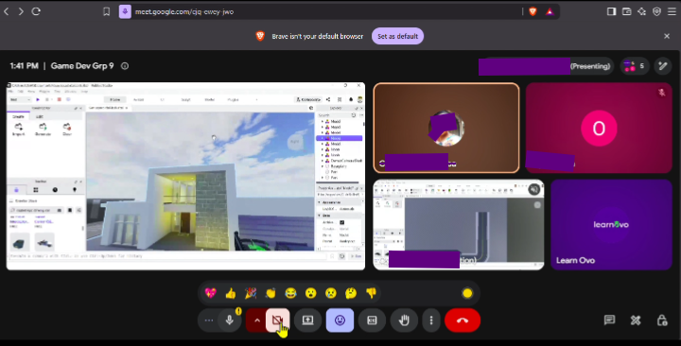
Task: Open the browser hamburger menu
Action: pyautogui.click(x=672, y=11)
